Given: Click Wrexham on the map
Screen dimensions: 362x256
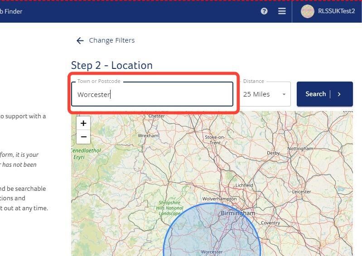Looking at the screenshot, I should [x=148, y=136].
